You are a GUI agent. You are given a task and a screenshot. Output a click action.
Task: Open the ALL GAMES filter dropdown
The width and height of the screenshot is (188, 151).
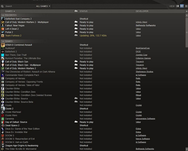coord(43,6)
